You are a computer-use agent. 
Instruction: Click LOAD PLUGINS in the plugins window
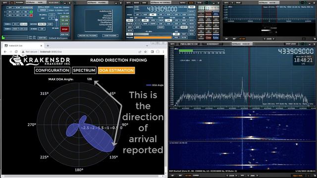pos(110,36)
